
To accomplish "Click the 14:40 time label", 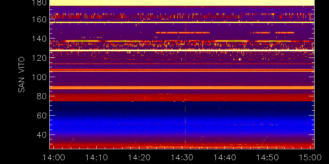I will coord(225,157).
